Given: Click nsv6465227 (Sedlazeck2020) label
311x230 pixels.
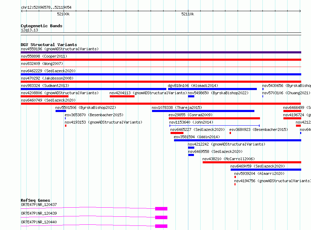Looking at the screenshot, I should (197, 129).
